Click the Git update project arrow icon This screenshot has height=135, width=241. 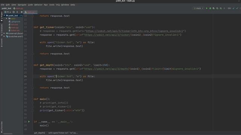[x=233, y=8]
